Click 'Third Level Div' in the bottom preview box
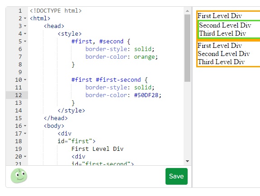Screen dimensions: 260x196 (221, 62)
